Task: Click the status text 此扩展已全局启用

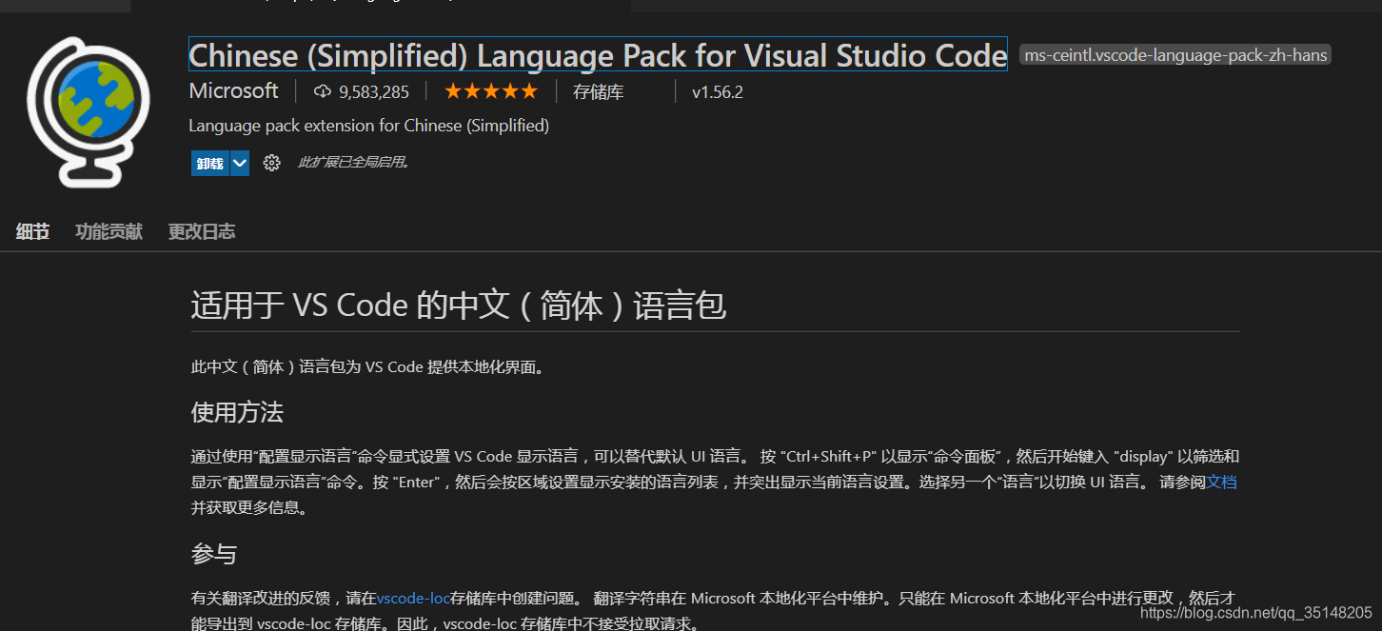Action: [x=354, y=163]
